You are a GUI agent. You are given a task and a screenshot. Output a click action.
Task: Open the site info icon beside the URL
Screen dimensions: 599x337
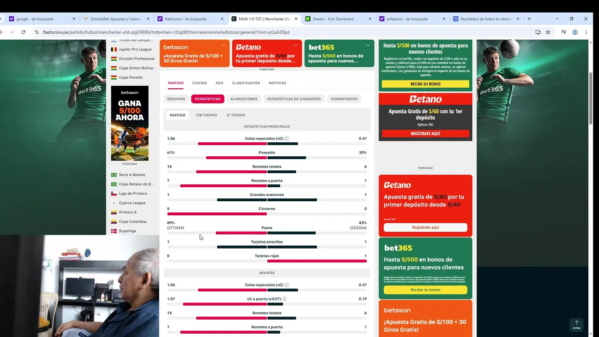[x=37, y=32]
